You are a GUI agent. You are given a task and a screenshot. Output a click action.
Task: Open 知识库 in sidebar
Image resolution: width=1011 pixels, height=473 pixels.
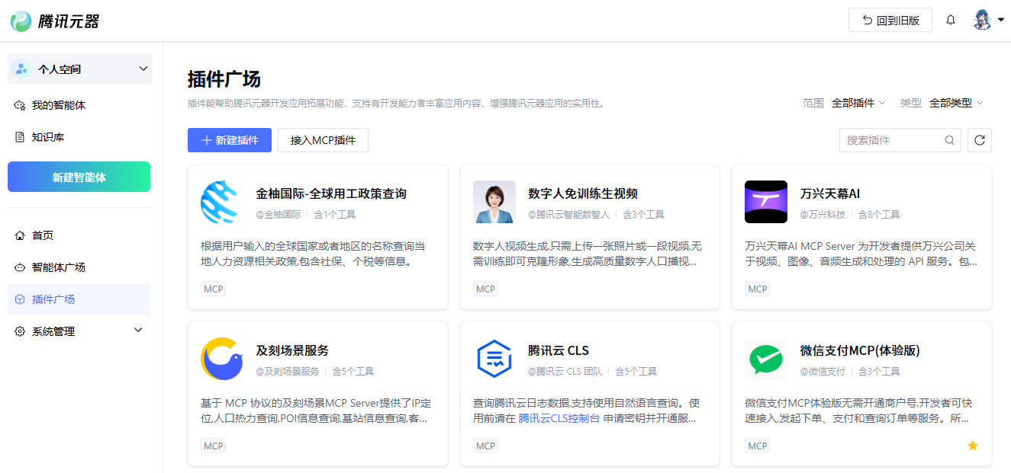point(79,137)
